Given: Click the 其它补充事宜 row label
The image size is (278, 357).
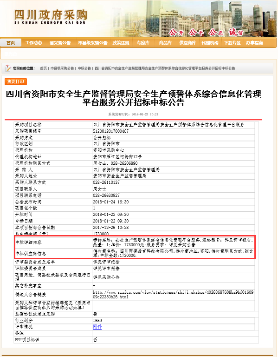Looking at the screenshot, I should pos(28,286).
